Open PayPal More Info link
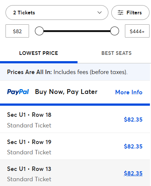The image size is (151, 186). click(x=129, y=92)
